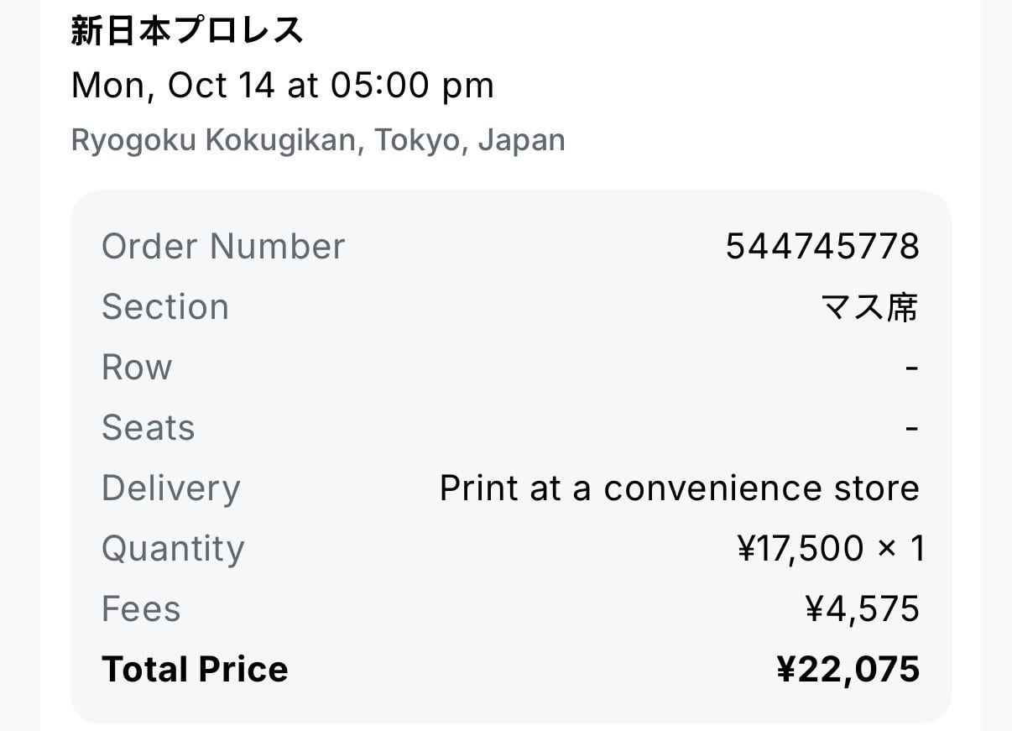The height and width of the screenshot is (731, 1012).
Task: Tap the Quantity label
Action: coord(173,549)
